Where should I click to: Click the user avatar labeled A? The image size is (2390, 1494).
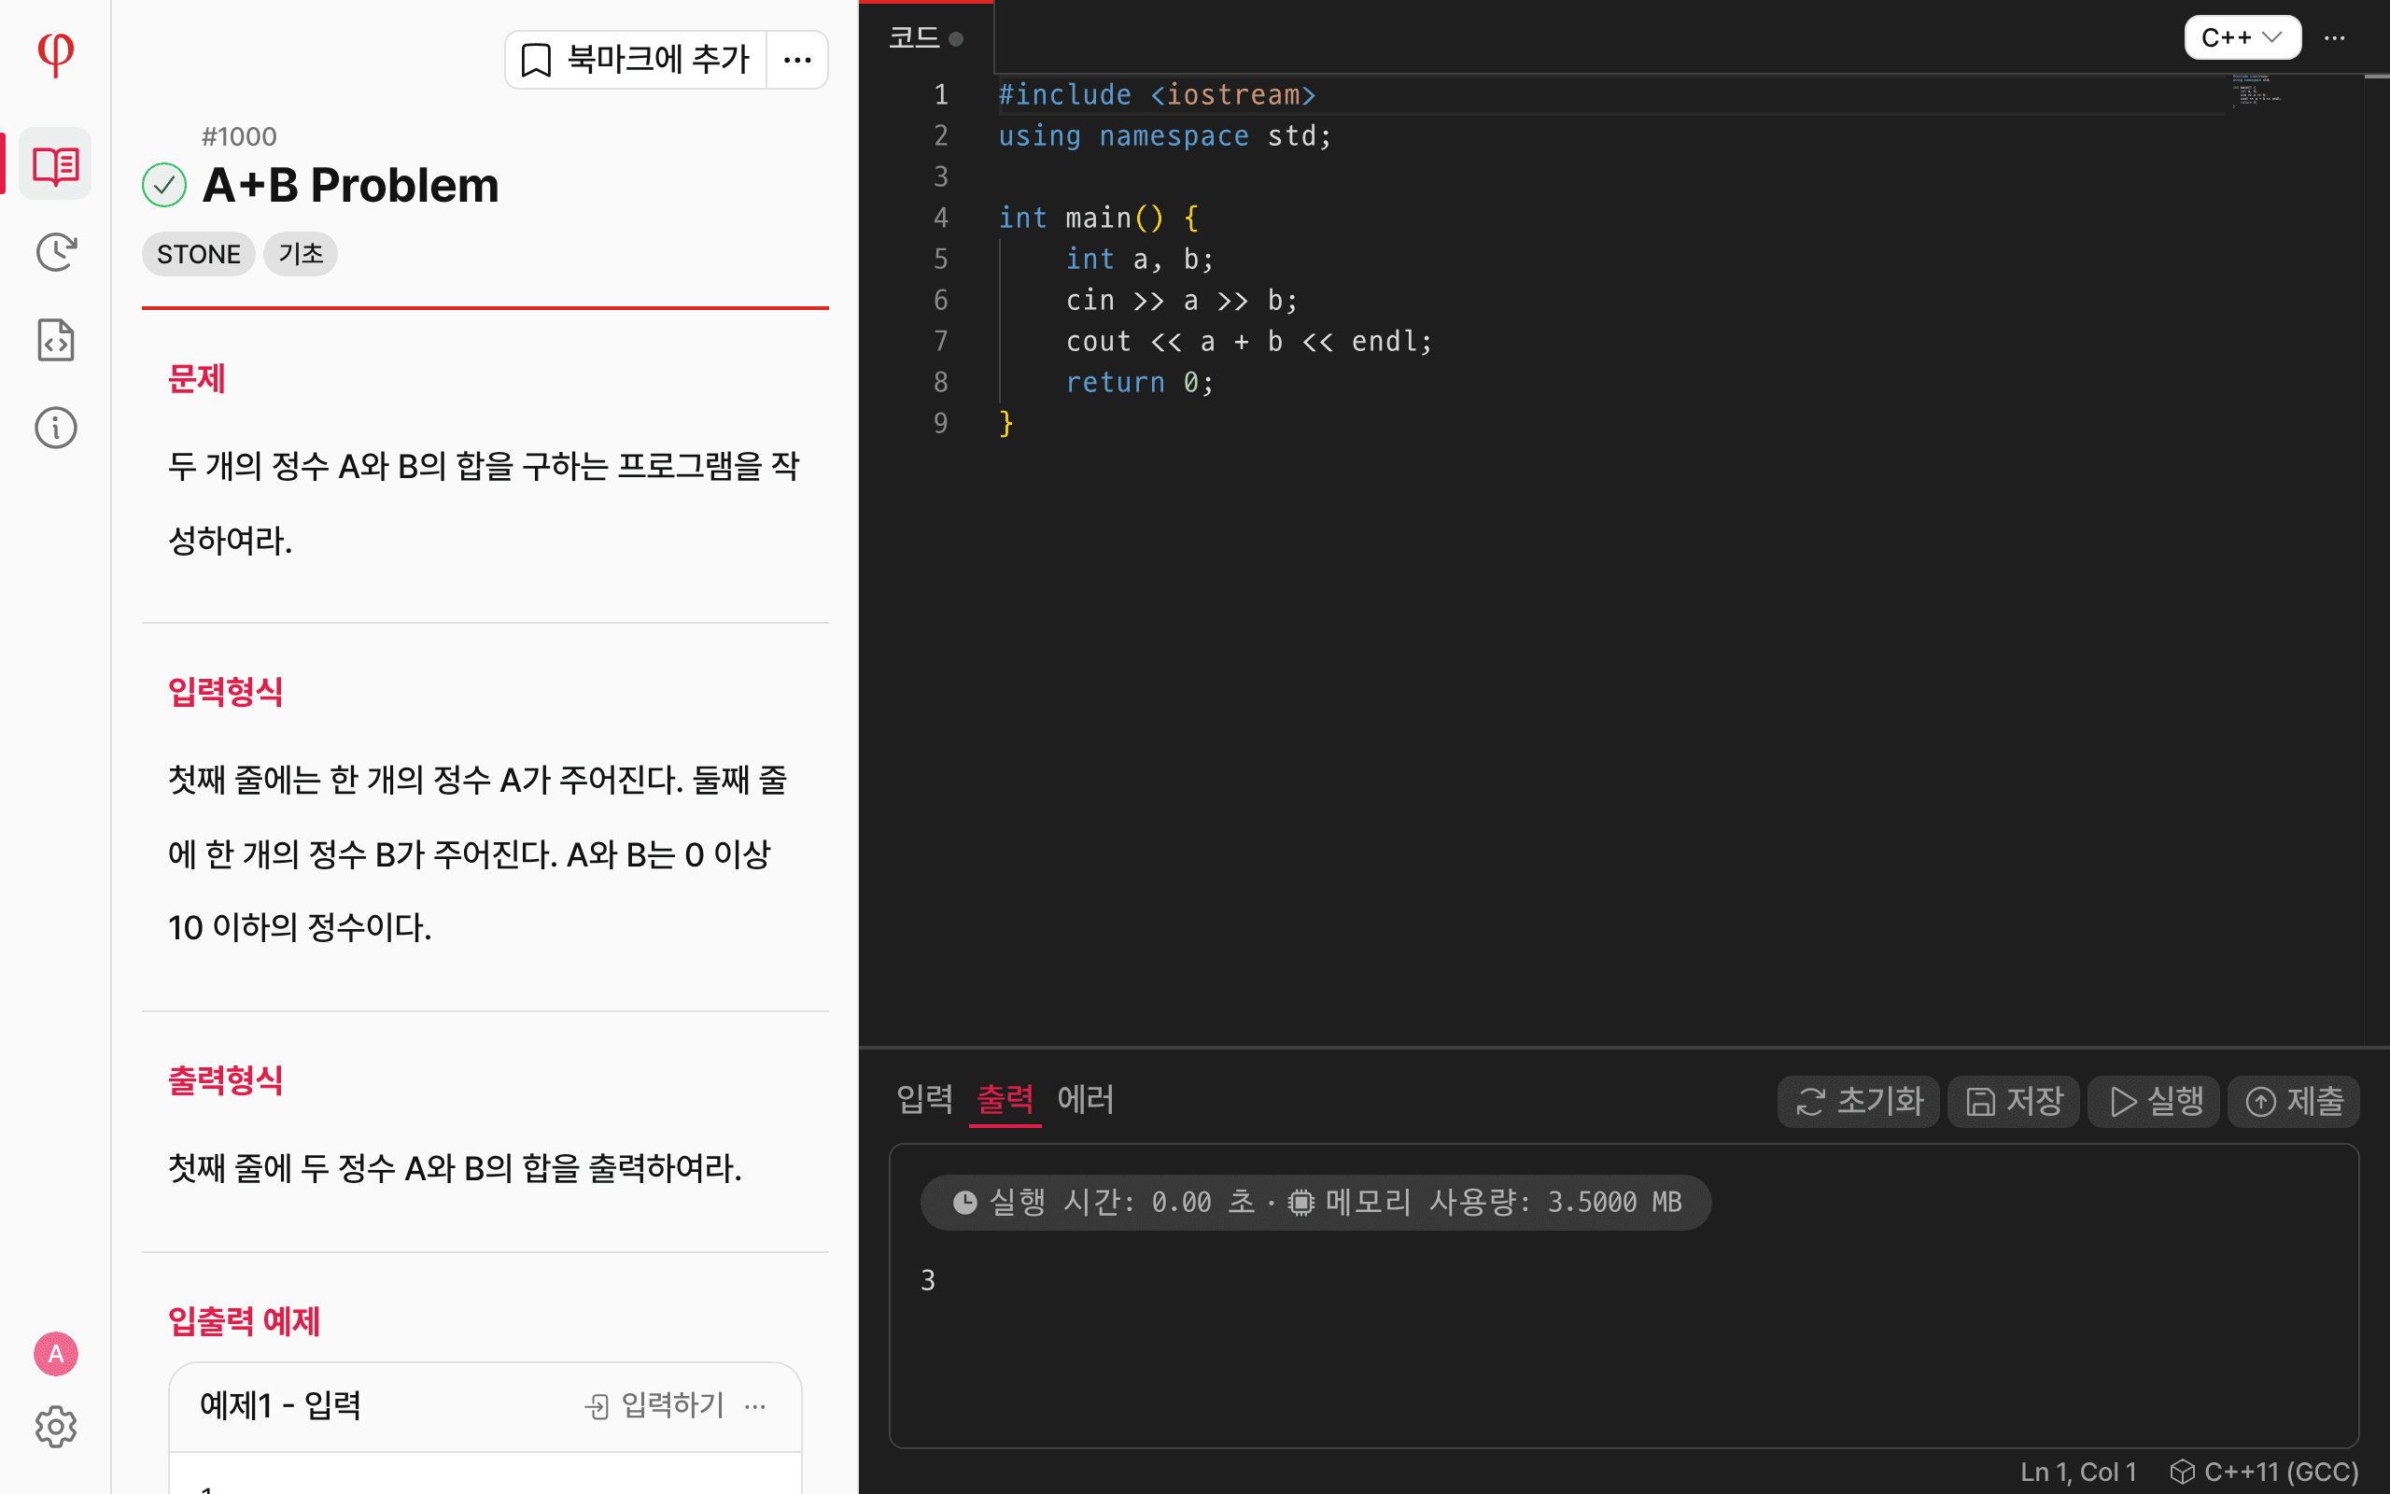point(55,1354)
